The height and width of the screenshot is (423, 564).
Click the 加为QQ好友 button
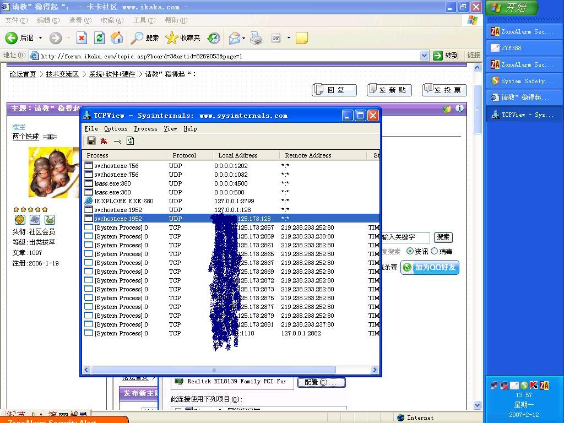click(430, 267)
